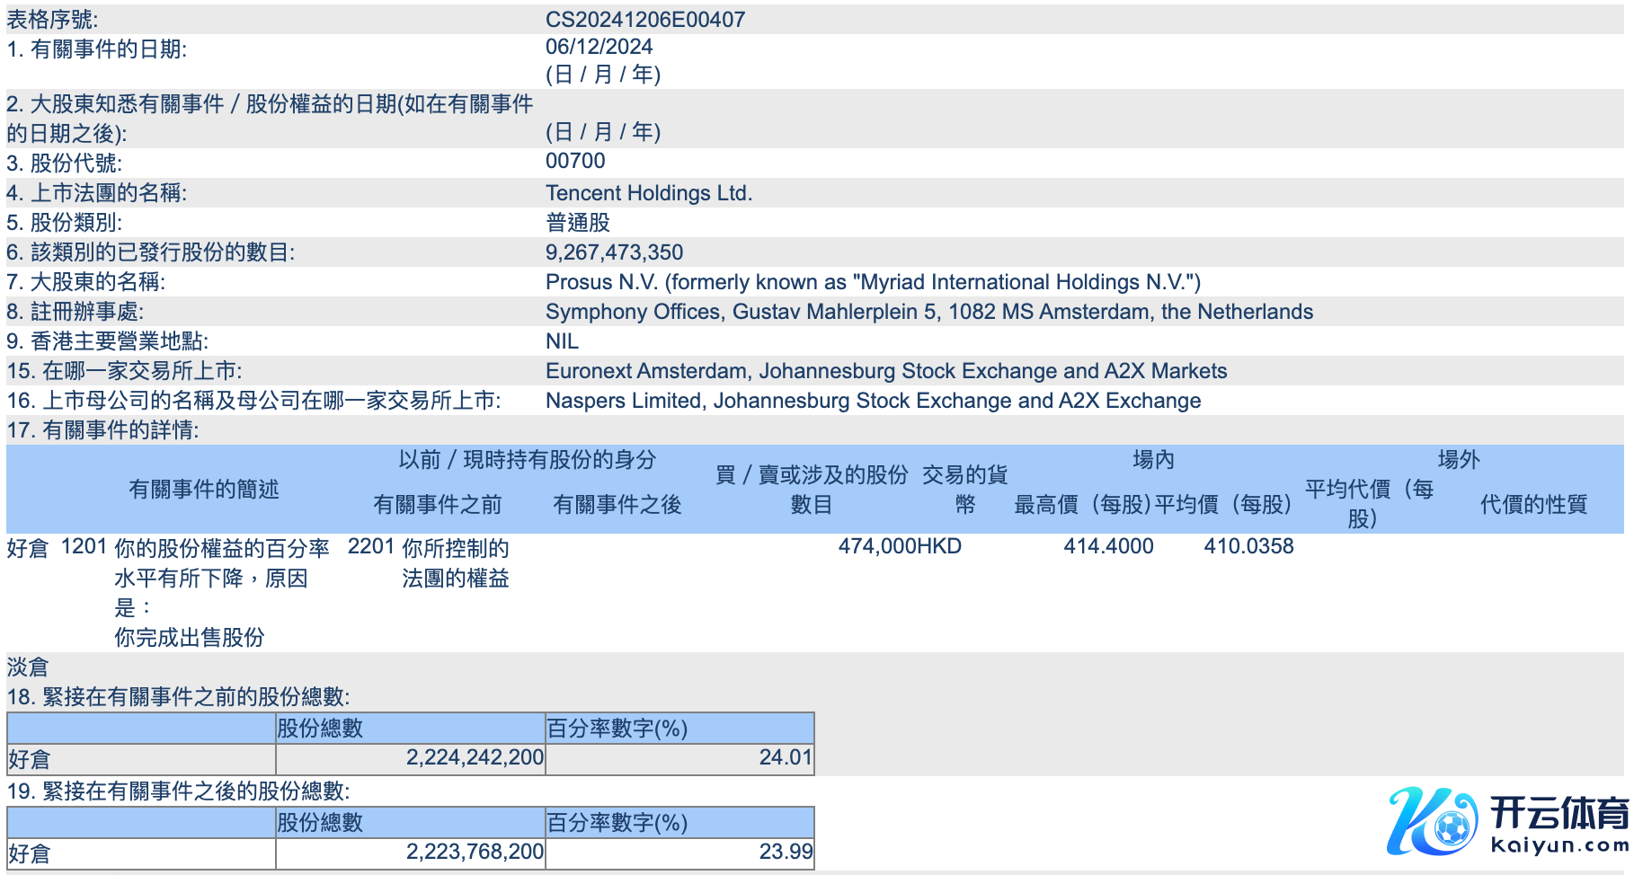
Task: Click the 有關事件之前 column header
Action: [437, 505]
